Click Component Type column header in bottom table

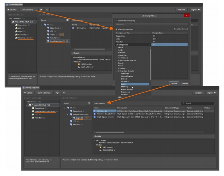172,108
